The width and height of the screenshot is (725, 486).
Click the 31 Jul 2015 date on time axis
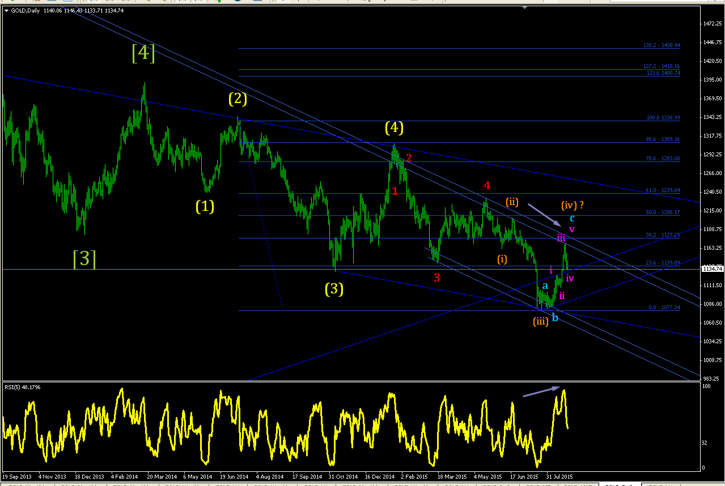point(558,477)
